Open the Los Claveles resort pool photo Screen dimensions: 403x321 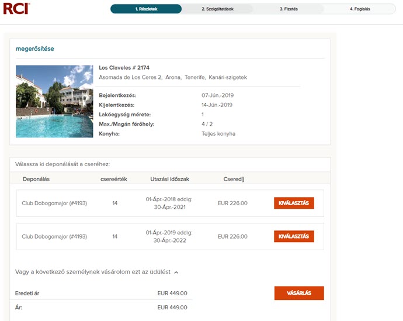pyautogui.click(x=54, y=101)
